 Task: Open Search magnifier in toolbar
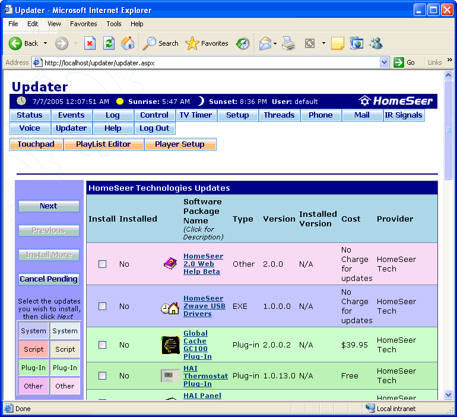click(149, 43)
